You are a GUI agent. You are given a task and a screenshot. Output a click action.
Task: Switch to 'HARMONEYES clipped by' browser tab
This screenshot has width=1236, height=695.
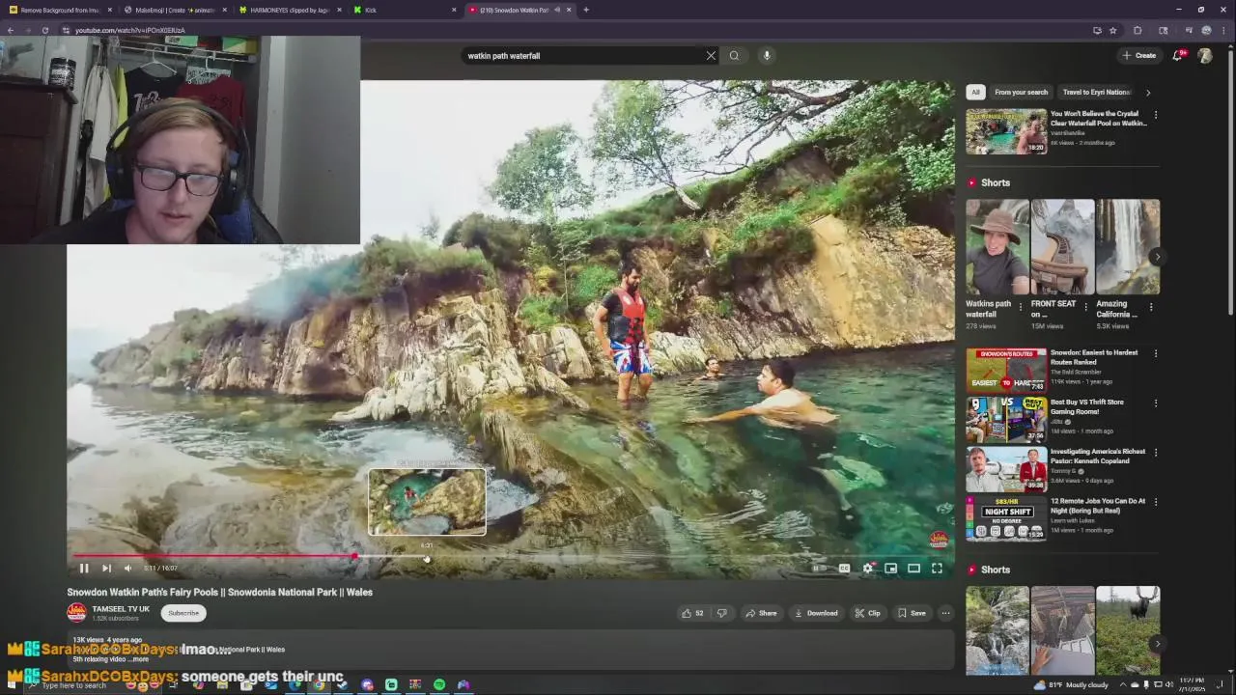pos(288,10)
